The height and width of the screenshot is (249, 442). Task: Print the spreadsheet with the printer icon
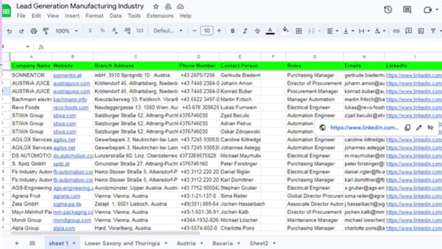[34, 31]
